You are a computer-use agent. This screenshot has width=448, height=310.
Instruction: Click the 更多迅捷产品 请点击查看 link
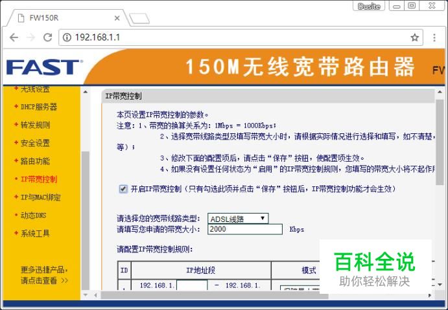click(44, 275)
